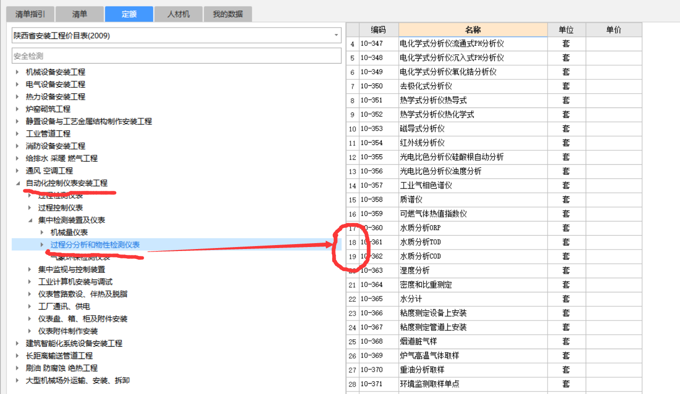
Task: Select the 粘度测定设备上安装 row
Action: [494, 313]
